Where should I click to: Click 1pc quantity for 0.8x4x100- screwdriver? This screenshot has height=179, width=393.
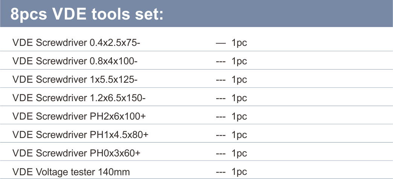click(239, 62)
